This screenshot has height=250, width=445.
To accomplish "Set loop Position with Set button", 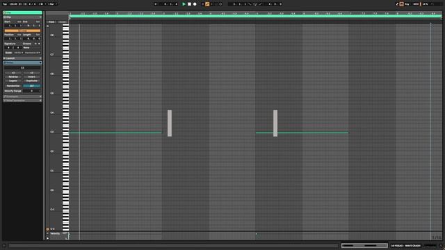I will click(19, 35).
